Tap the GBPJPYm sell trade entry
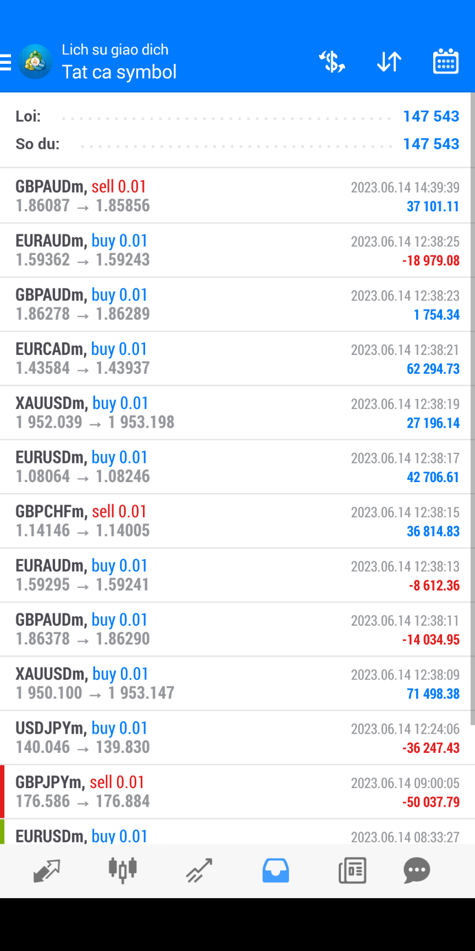475x951 pixels. point(236,791)
